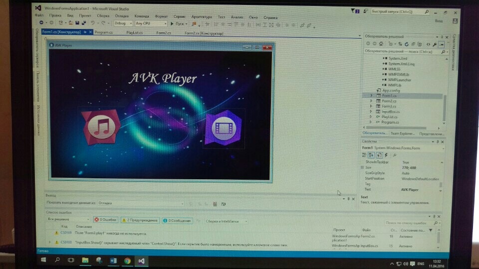Image resolution: width=479 pixels, height=269 pixels.
Task: Click the Пуск start debugging button
Action: click(179, 23)
